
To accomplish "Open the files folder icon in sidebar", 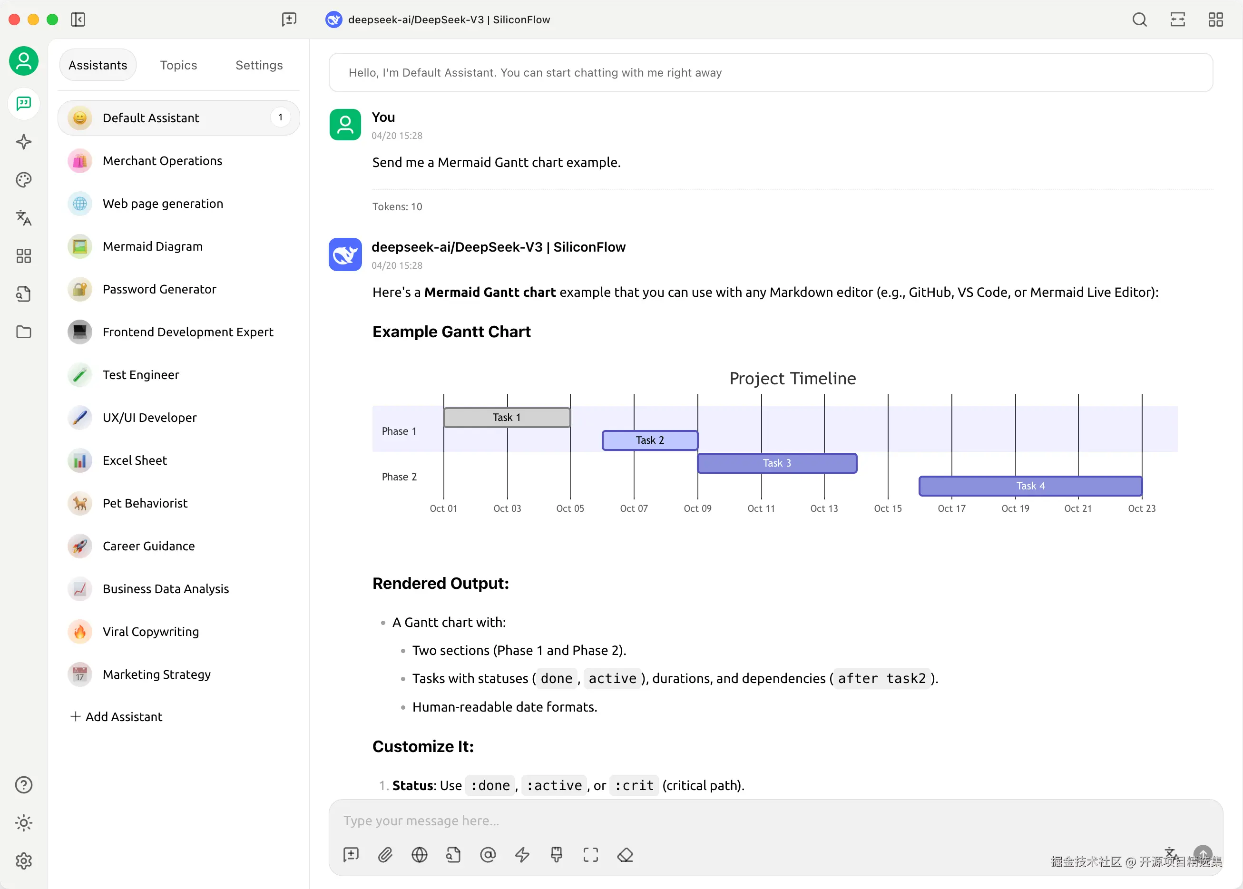I will click(23, 332).
